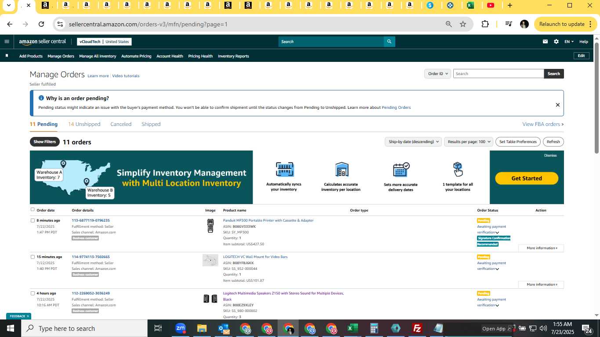Image resolution: width=600 pixels, height=337 pixels.
Task: Open the Results per page dropdown
Action: tap(468, 142)
